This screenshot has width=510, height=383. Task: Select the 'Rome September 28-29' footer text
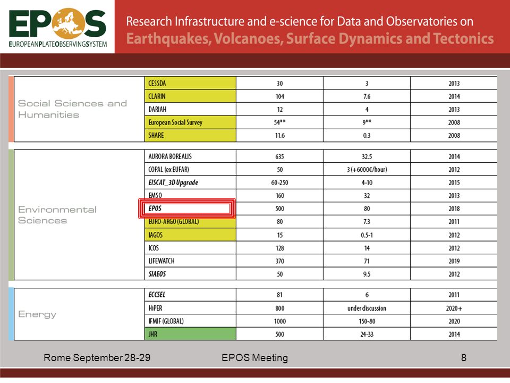click(x=97, y=357)
